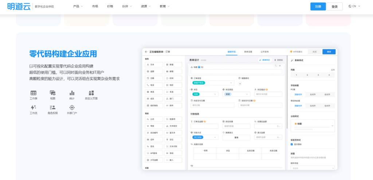Click the 视图 view icon
This screenshot has height=180, width=373.
52,93
